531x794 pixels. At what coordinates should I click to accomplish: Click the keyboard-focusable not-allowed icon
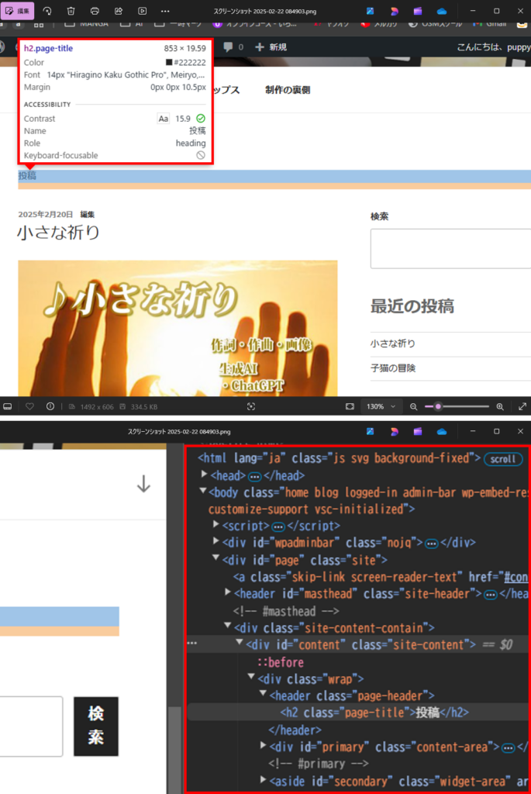[x=201, y=155]
